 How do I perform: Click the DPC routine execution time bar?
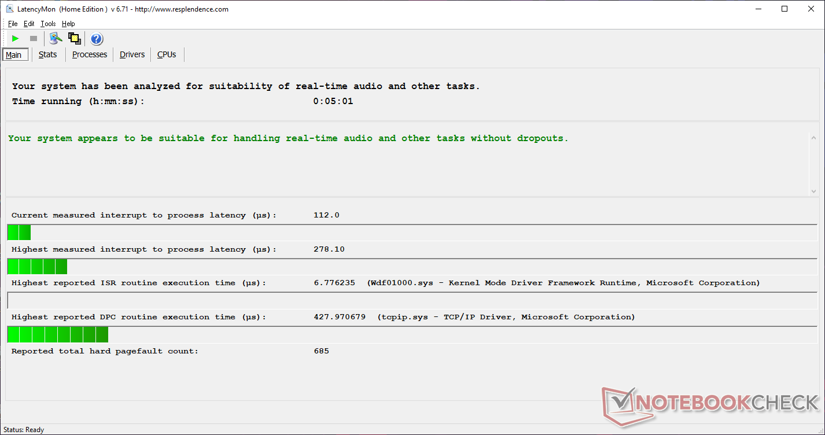click(58, 334)
